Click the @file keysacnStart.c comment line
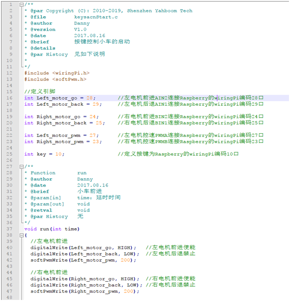The image size is (290, 301). pyautogui.click(x=74, y=17)
